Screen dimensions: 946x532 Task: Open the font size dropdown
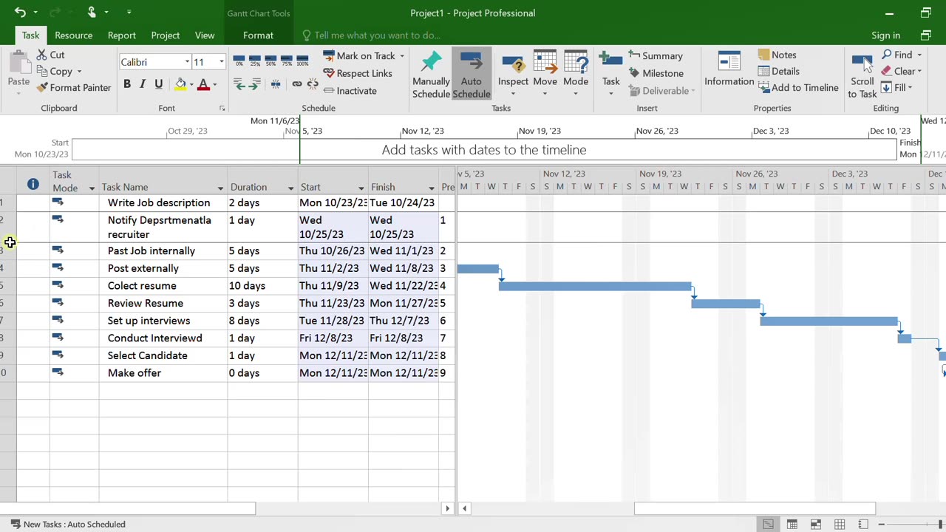coord(221,62)
